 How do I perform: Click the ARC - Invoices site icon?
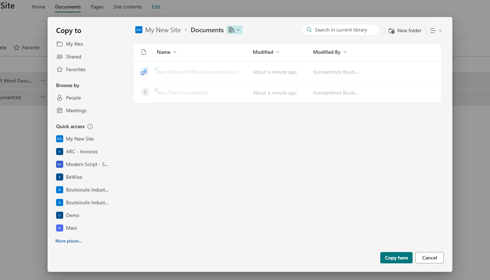point(60,152)
